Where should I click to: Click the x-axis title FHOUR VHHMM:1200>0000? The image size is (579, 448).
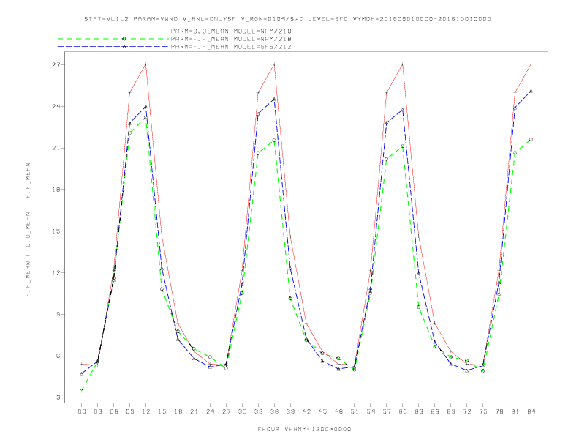tap(304, 429)
